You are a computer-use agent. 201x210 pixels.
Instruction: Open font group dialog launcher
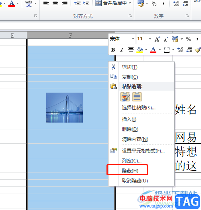click(35, 16)
